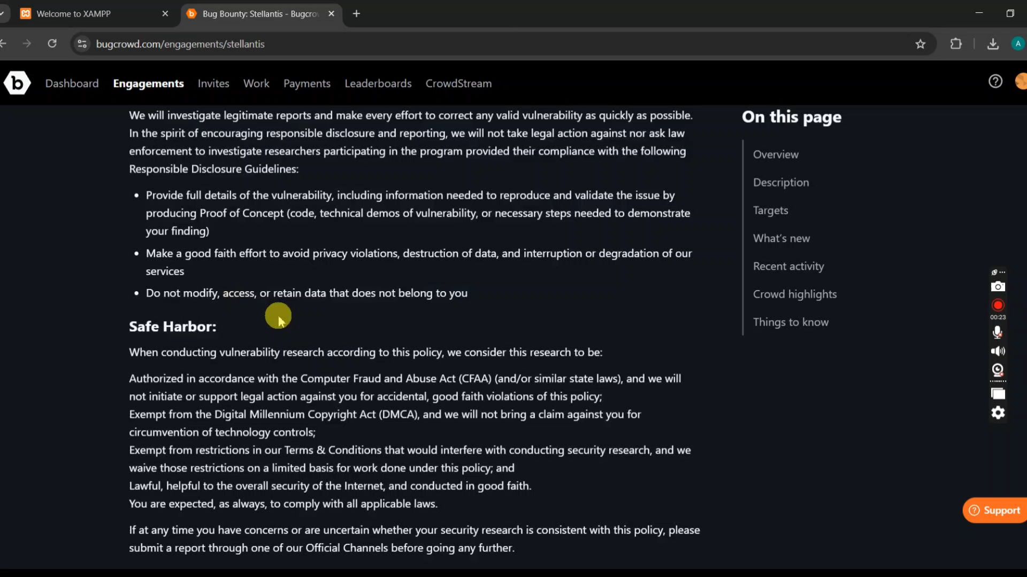Screen dimensions: 1027x577
Task: Switch to the Welcome to XAMPP tab
Action: [94, 14]
